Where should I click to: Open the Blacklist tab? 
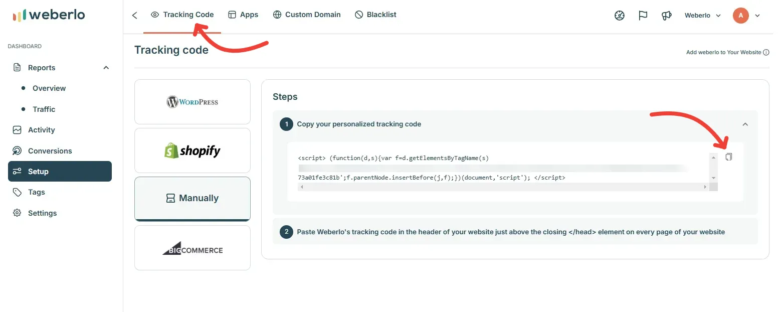tap(375, 15)
